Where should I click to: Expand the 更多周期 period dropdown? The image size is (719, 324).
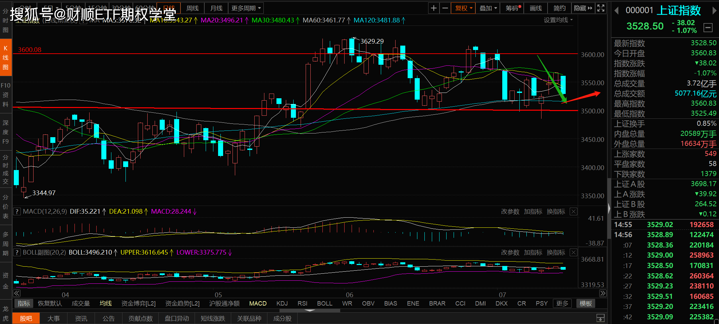(246, 8)
